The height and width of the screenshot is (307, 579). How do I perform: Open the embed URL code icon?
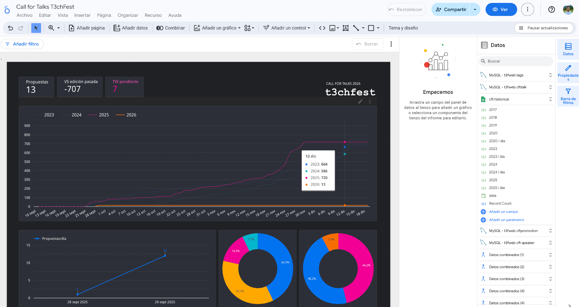[322, 28]
